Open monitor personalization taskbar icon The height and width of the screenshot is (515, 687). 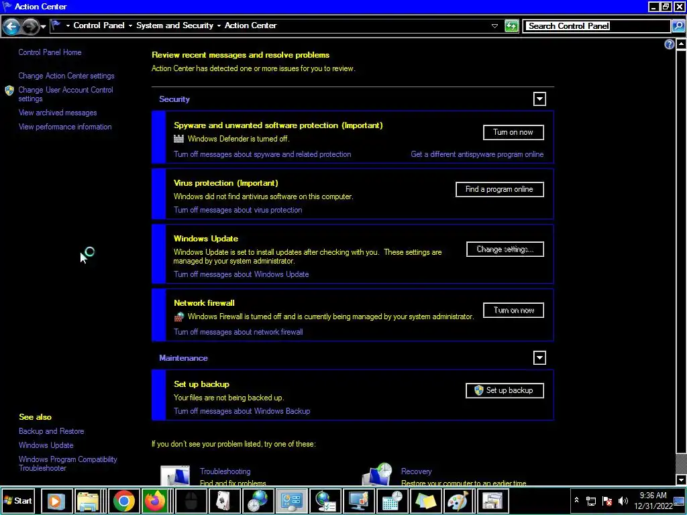click(358, 501)
